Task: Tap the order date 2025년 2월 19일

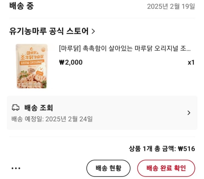Action: (171, 6)
